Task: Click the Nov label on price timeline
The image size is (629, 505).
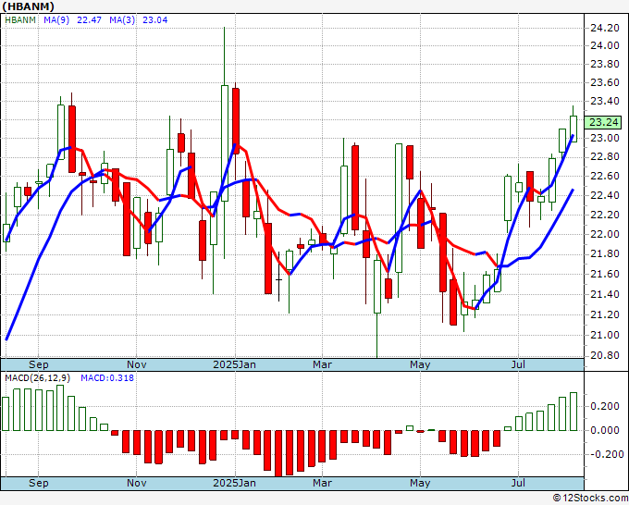Action: (x=136, y=364)
